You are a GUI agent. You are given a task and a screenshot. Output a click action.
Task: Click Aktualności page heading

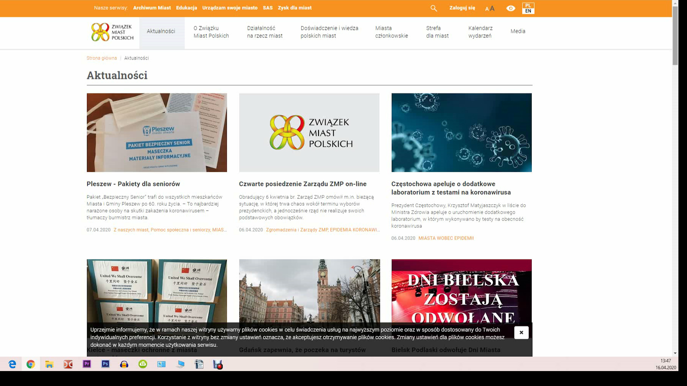(x=117, y=75)
